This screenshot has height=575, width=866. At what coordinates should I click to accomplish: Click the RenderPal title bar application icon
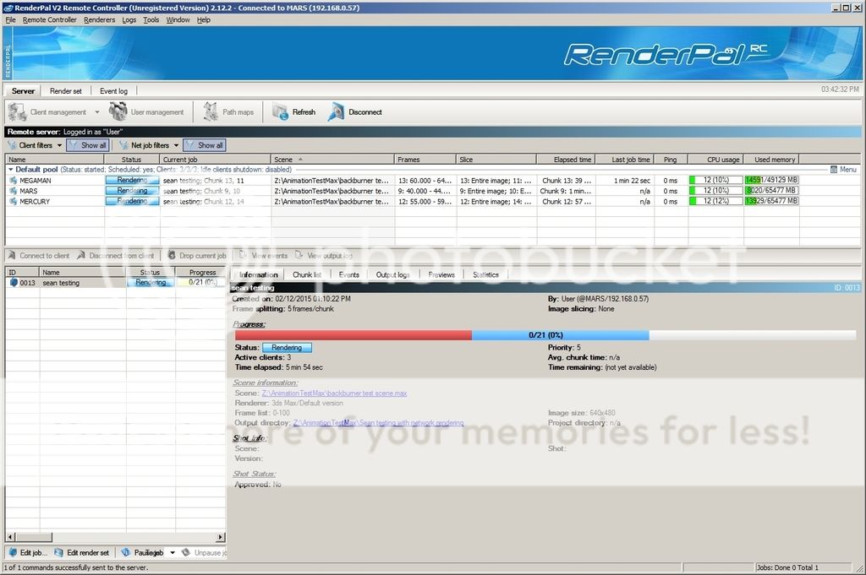(x=8, y=8)
